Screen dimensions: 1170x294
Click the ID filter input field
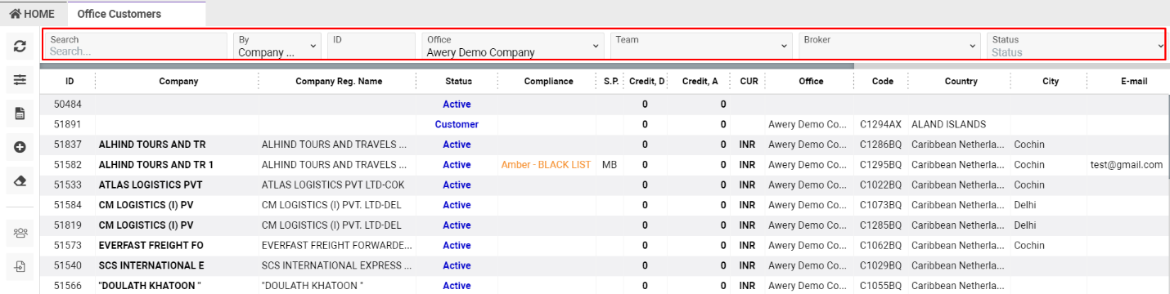372,46
